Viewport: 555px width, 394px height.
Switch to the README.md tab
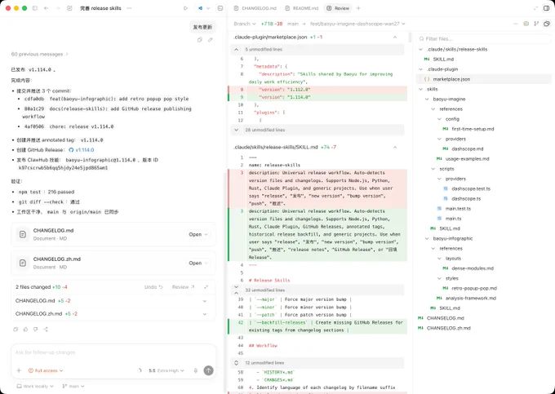302,8
